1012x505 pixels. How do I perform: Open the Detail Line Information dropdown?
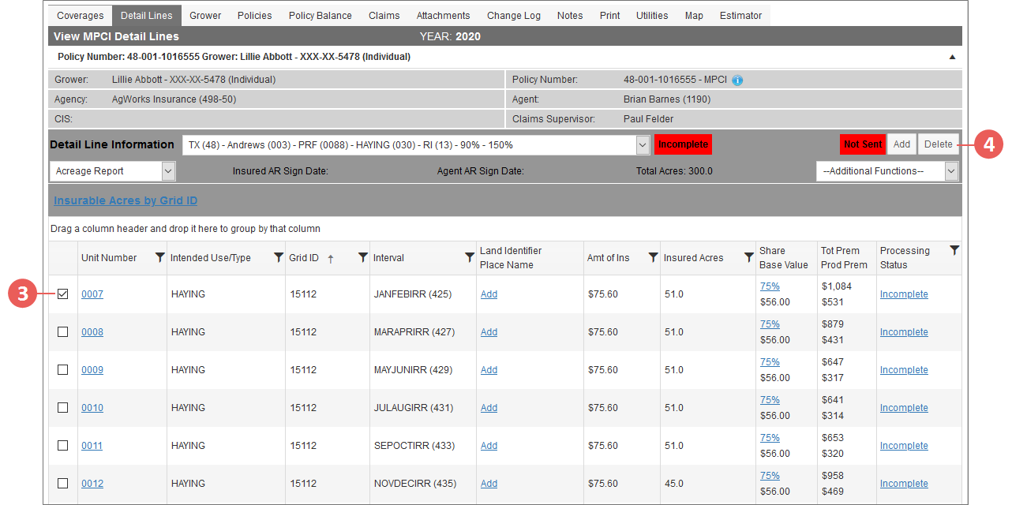point(416,145)
